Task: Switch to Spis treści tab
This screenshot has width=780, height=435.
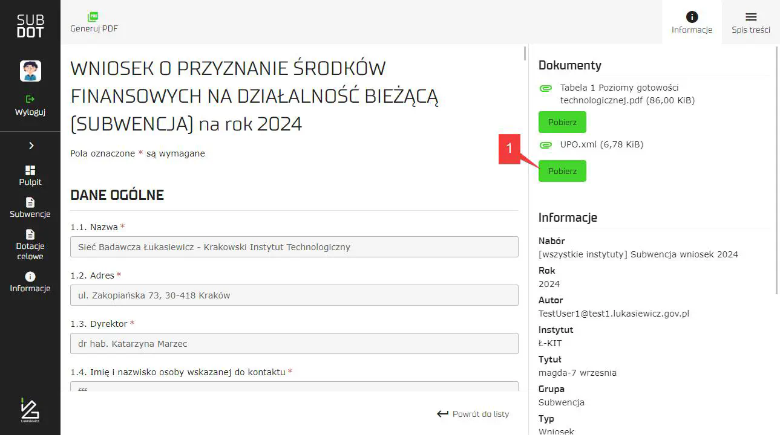Action: [x=750, y=22]
